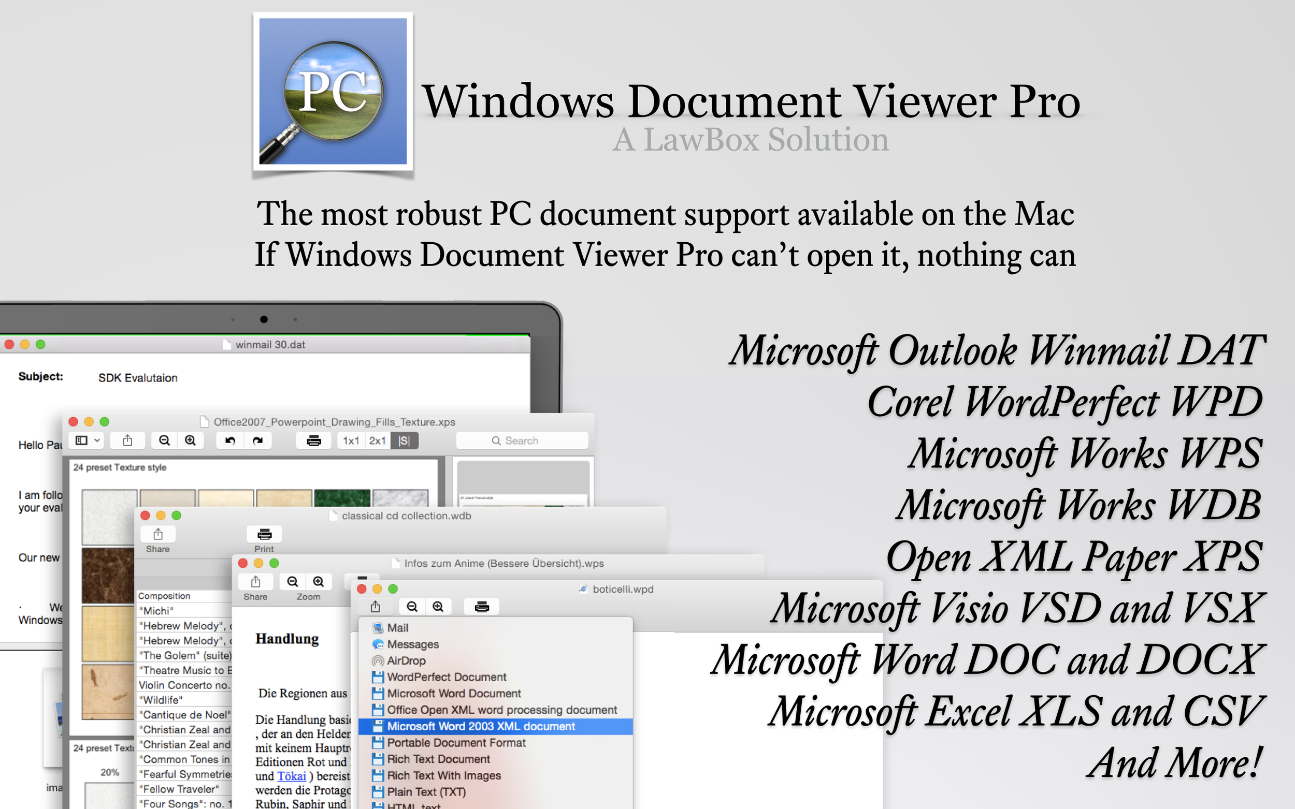Choose Messages in the share menu
1295x809 pixels.
click(495, 644)
